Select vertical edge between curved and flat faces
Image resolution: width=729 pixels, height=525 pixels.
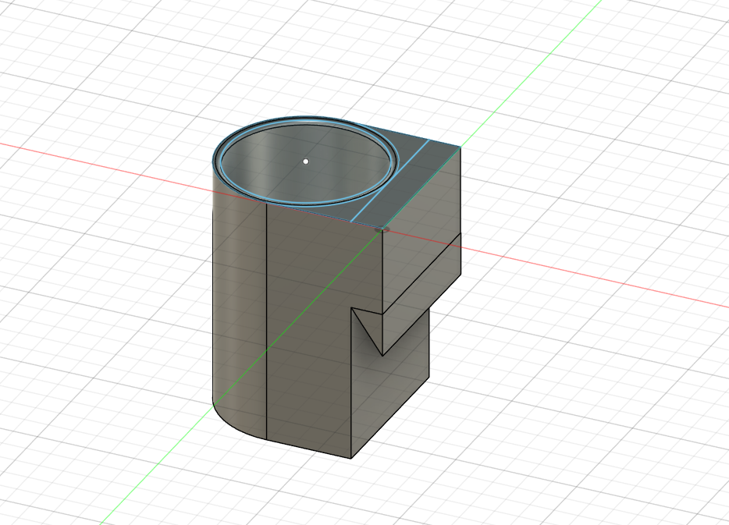[x=266, y=321]
